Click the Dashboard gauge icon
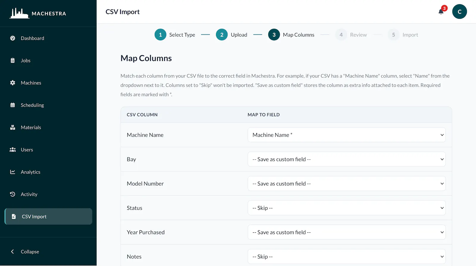476x266 pixels. point(12,38)
